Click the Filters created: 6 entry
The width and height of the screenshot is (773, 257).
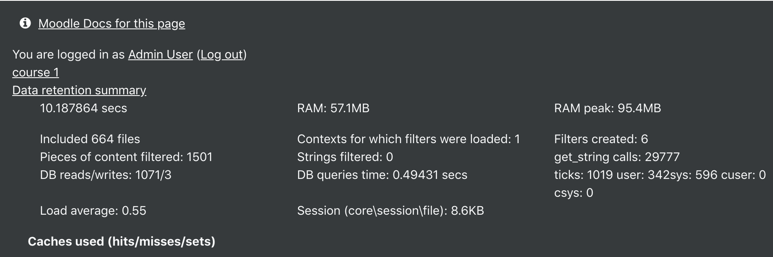click(601, 139)
